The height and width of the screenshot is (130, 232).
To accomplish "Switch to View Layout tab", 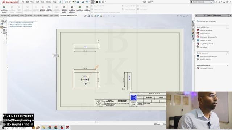I will click(x=5, y=16).
